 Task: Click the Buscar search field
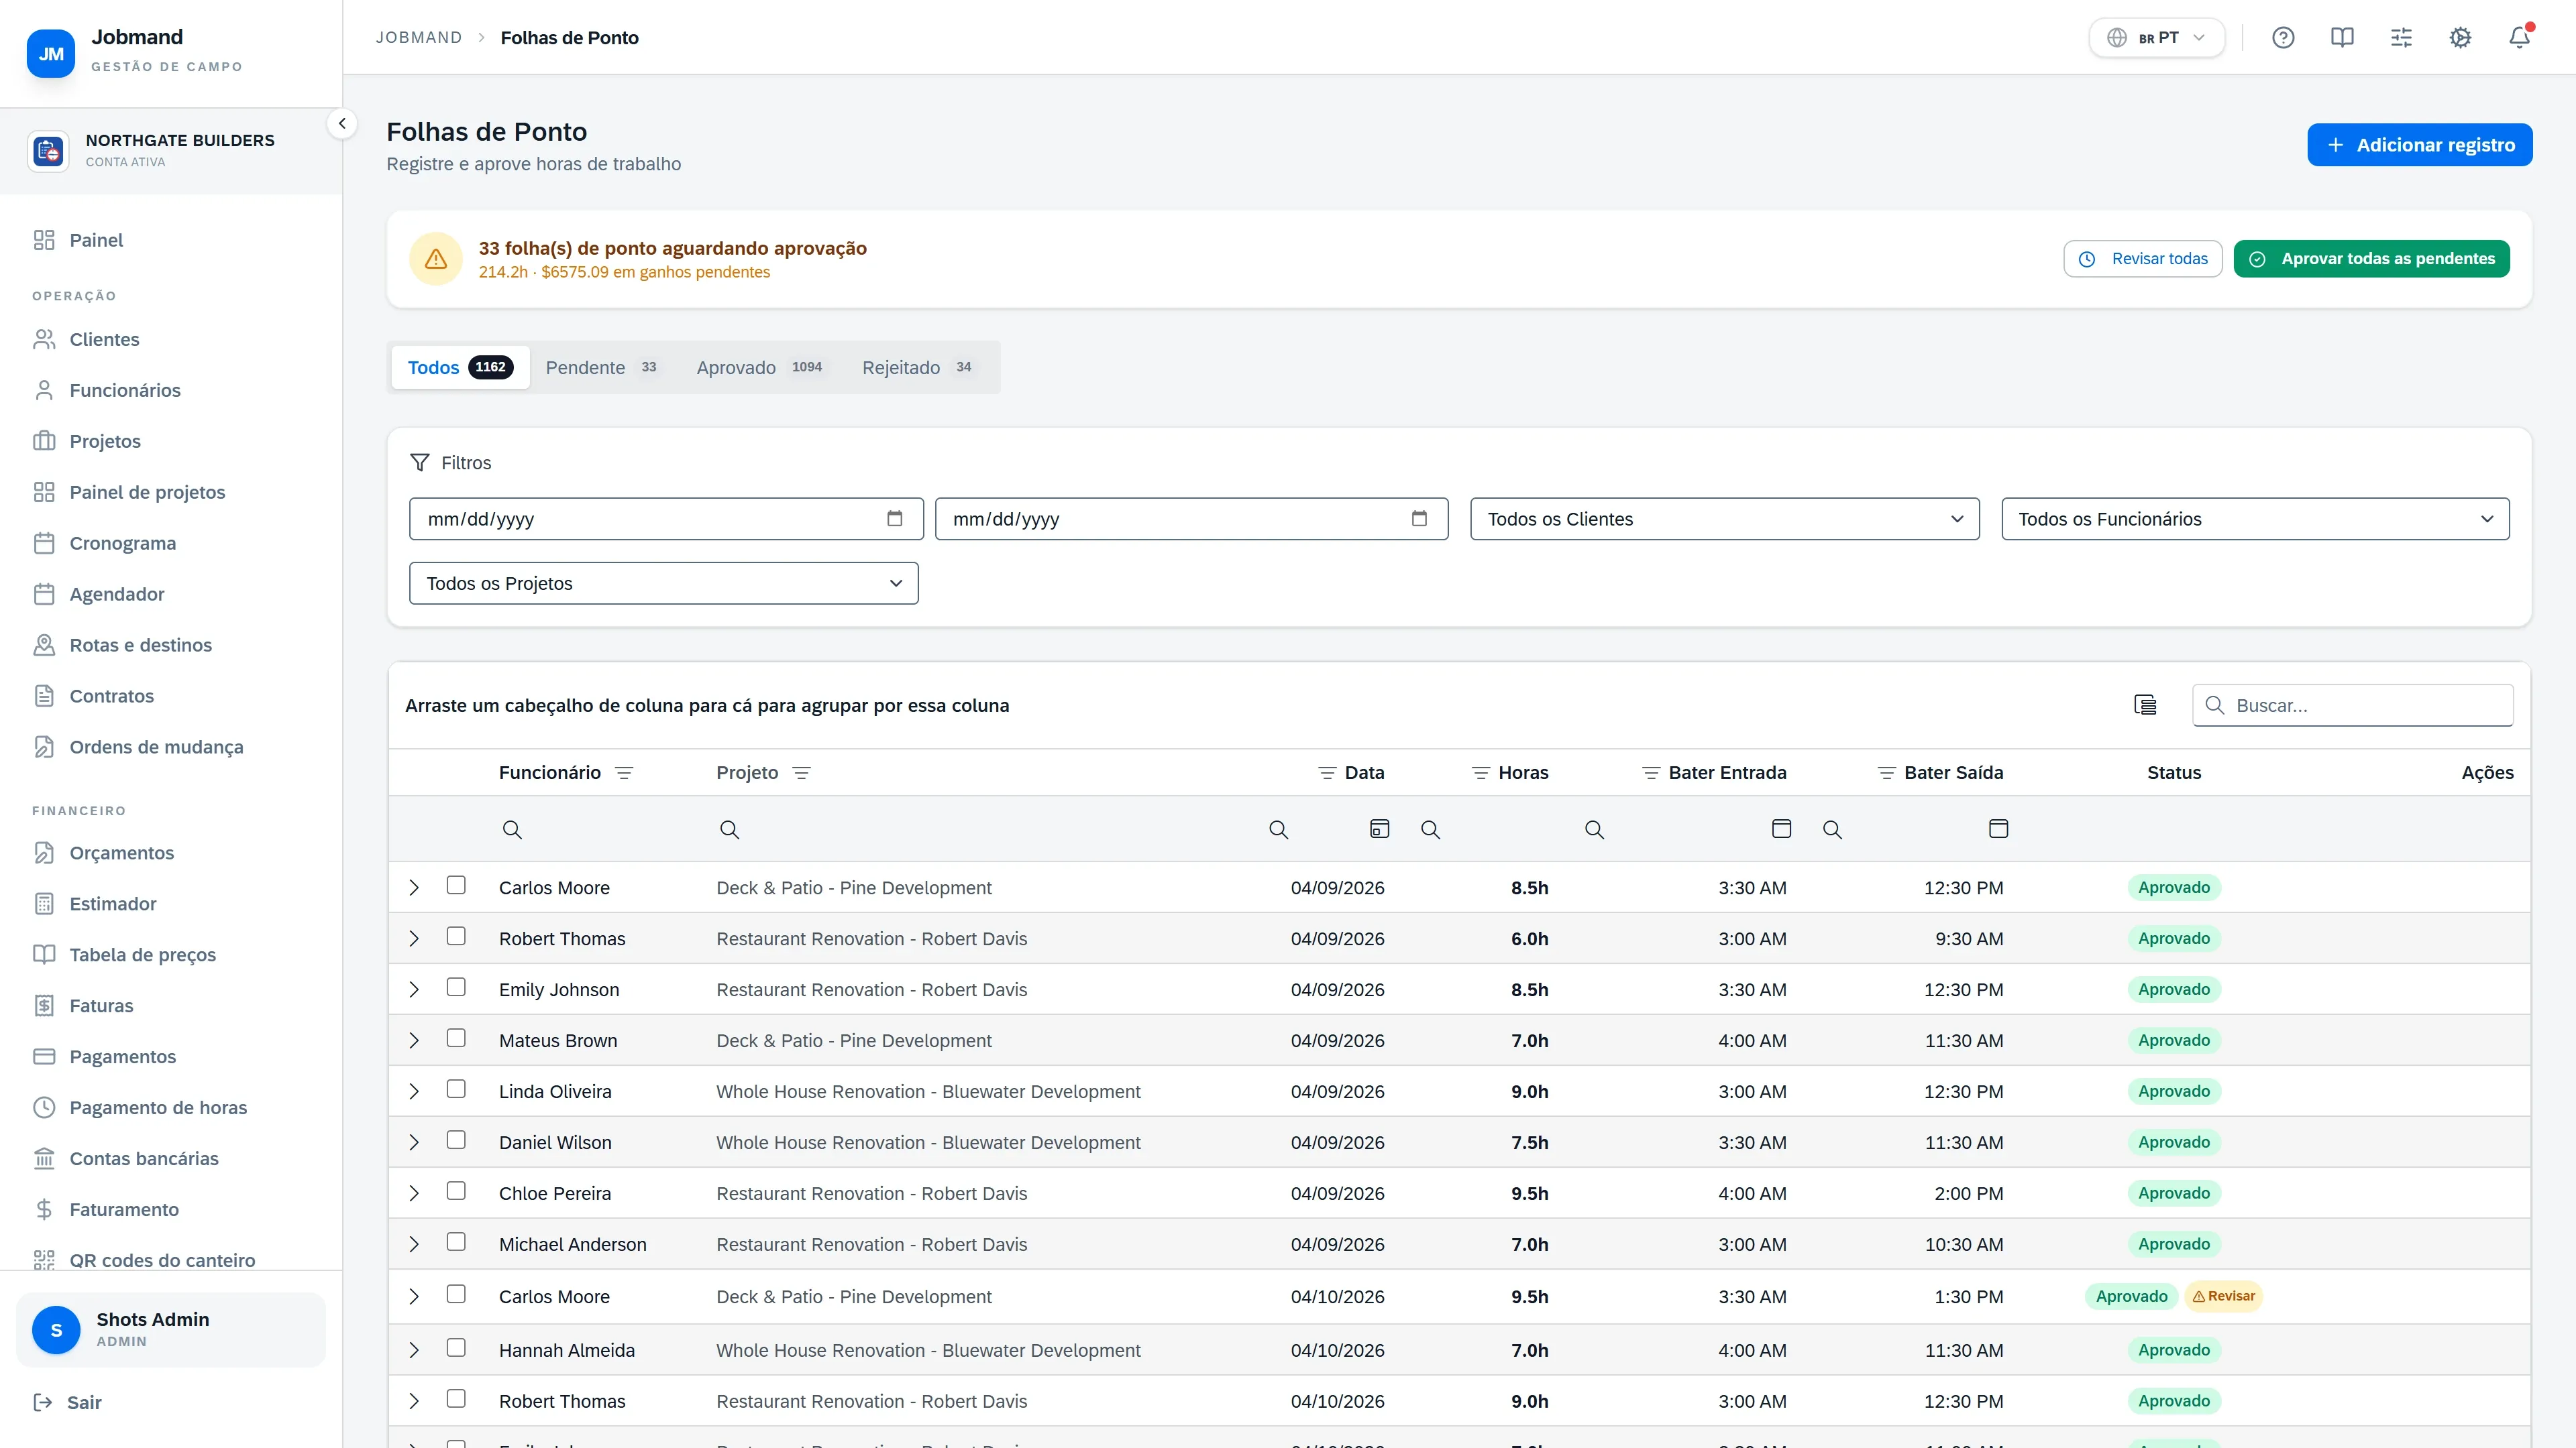point(2352,705)
